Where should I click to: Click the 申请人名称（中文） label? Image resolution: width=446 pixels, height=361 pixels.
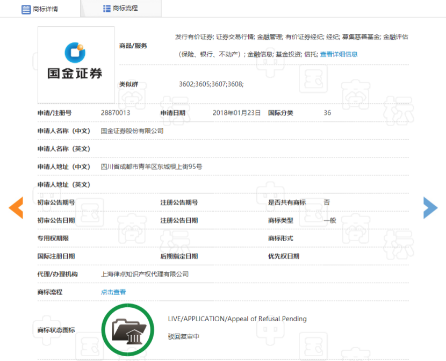point(64,131)
